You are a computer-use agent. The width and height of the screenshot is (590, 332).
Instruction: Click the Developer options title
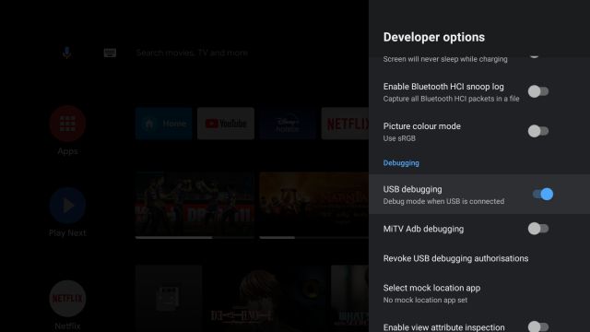tap(434, 37)
